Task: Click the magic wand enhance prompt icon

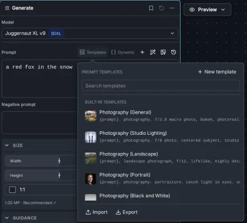Action: coord(153,52)
